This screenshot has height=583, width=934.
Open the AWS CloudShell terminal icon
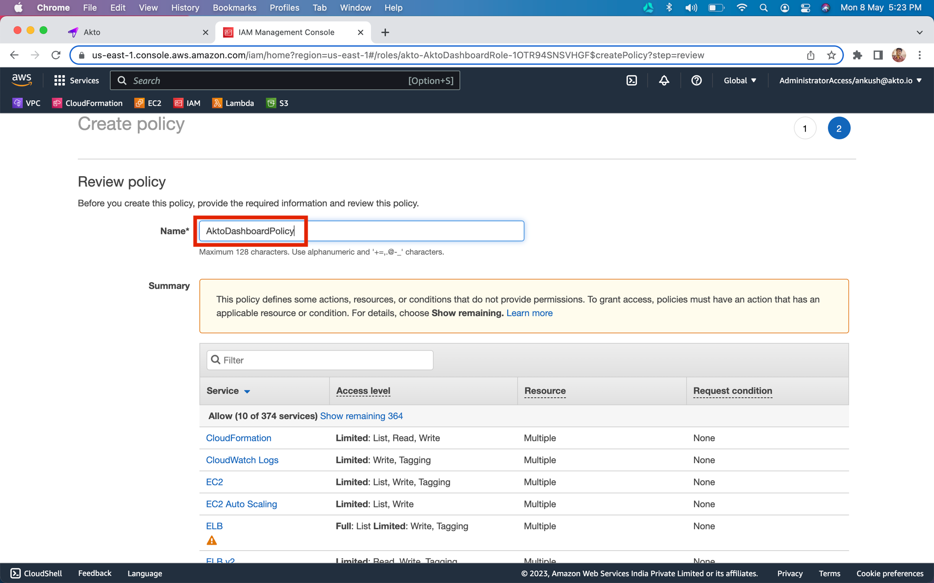click(632, 81)
